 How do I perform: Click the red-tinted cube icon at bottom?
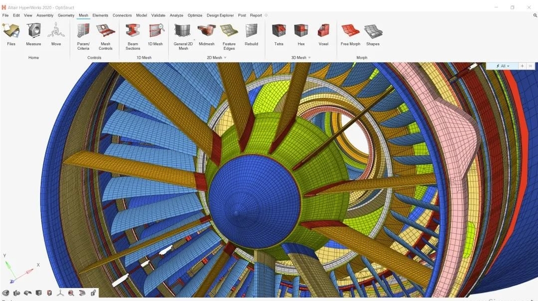coord(49,293)
